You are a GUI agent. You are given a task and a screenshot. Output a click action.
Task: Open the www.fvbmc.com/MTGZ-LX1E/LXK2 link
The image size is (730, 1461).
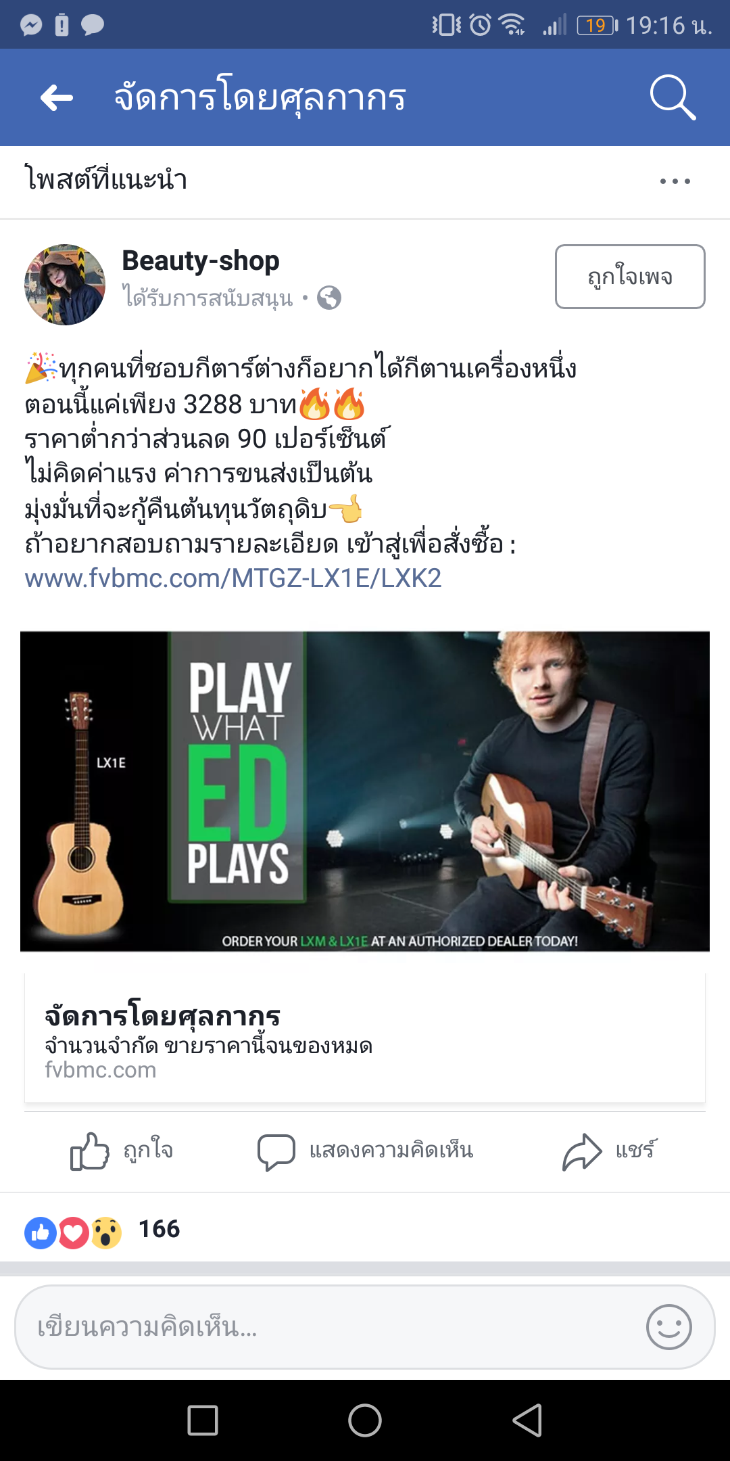pyautogui.click(x=233, y=578)
